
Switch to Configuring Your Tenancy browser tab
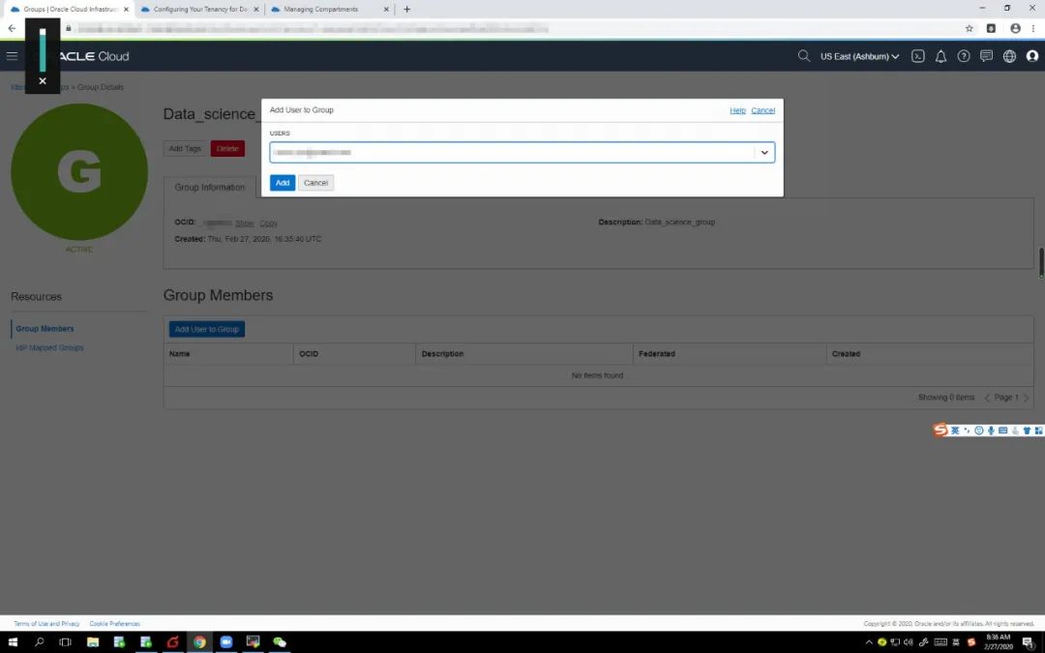pos(199,10)
